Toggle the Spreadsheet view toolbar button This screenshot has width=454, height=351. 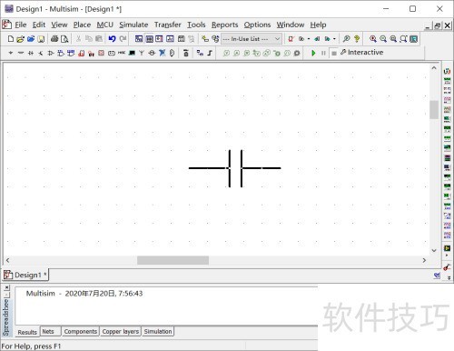(x=149, y=39)
